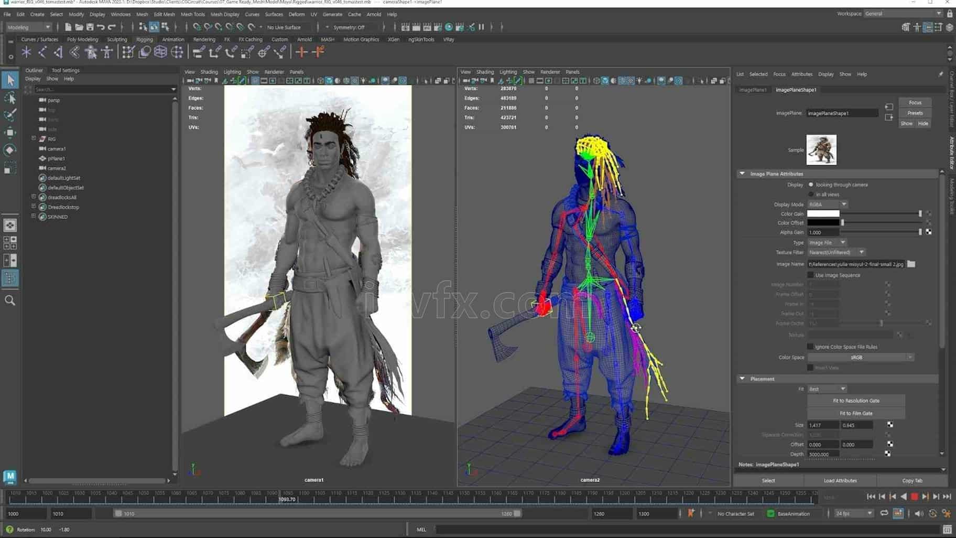This screenshot has width=956, height=538.
Task: Open the Mesh Tools menu
Action: (x=192, y=14)
